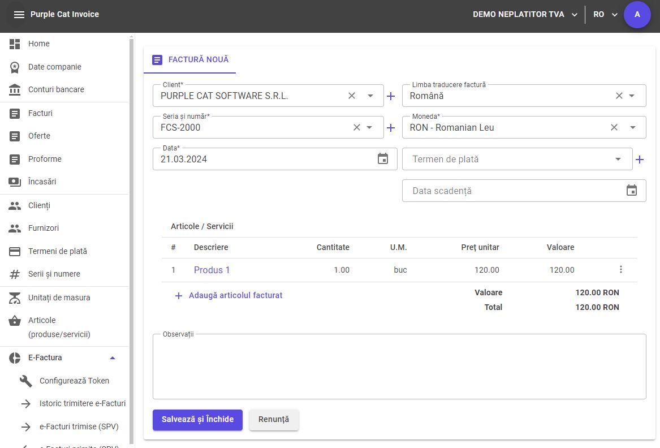The width and height of the screenshot is (660, 448).
Task: Open Clienți in the sidebar
Action: (39, 205)
